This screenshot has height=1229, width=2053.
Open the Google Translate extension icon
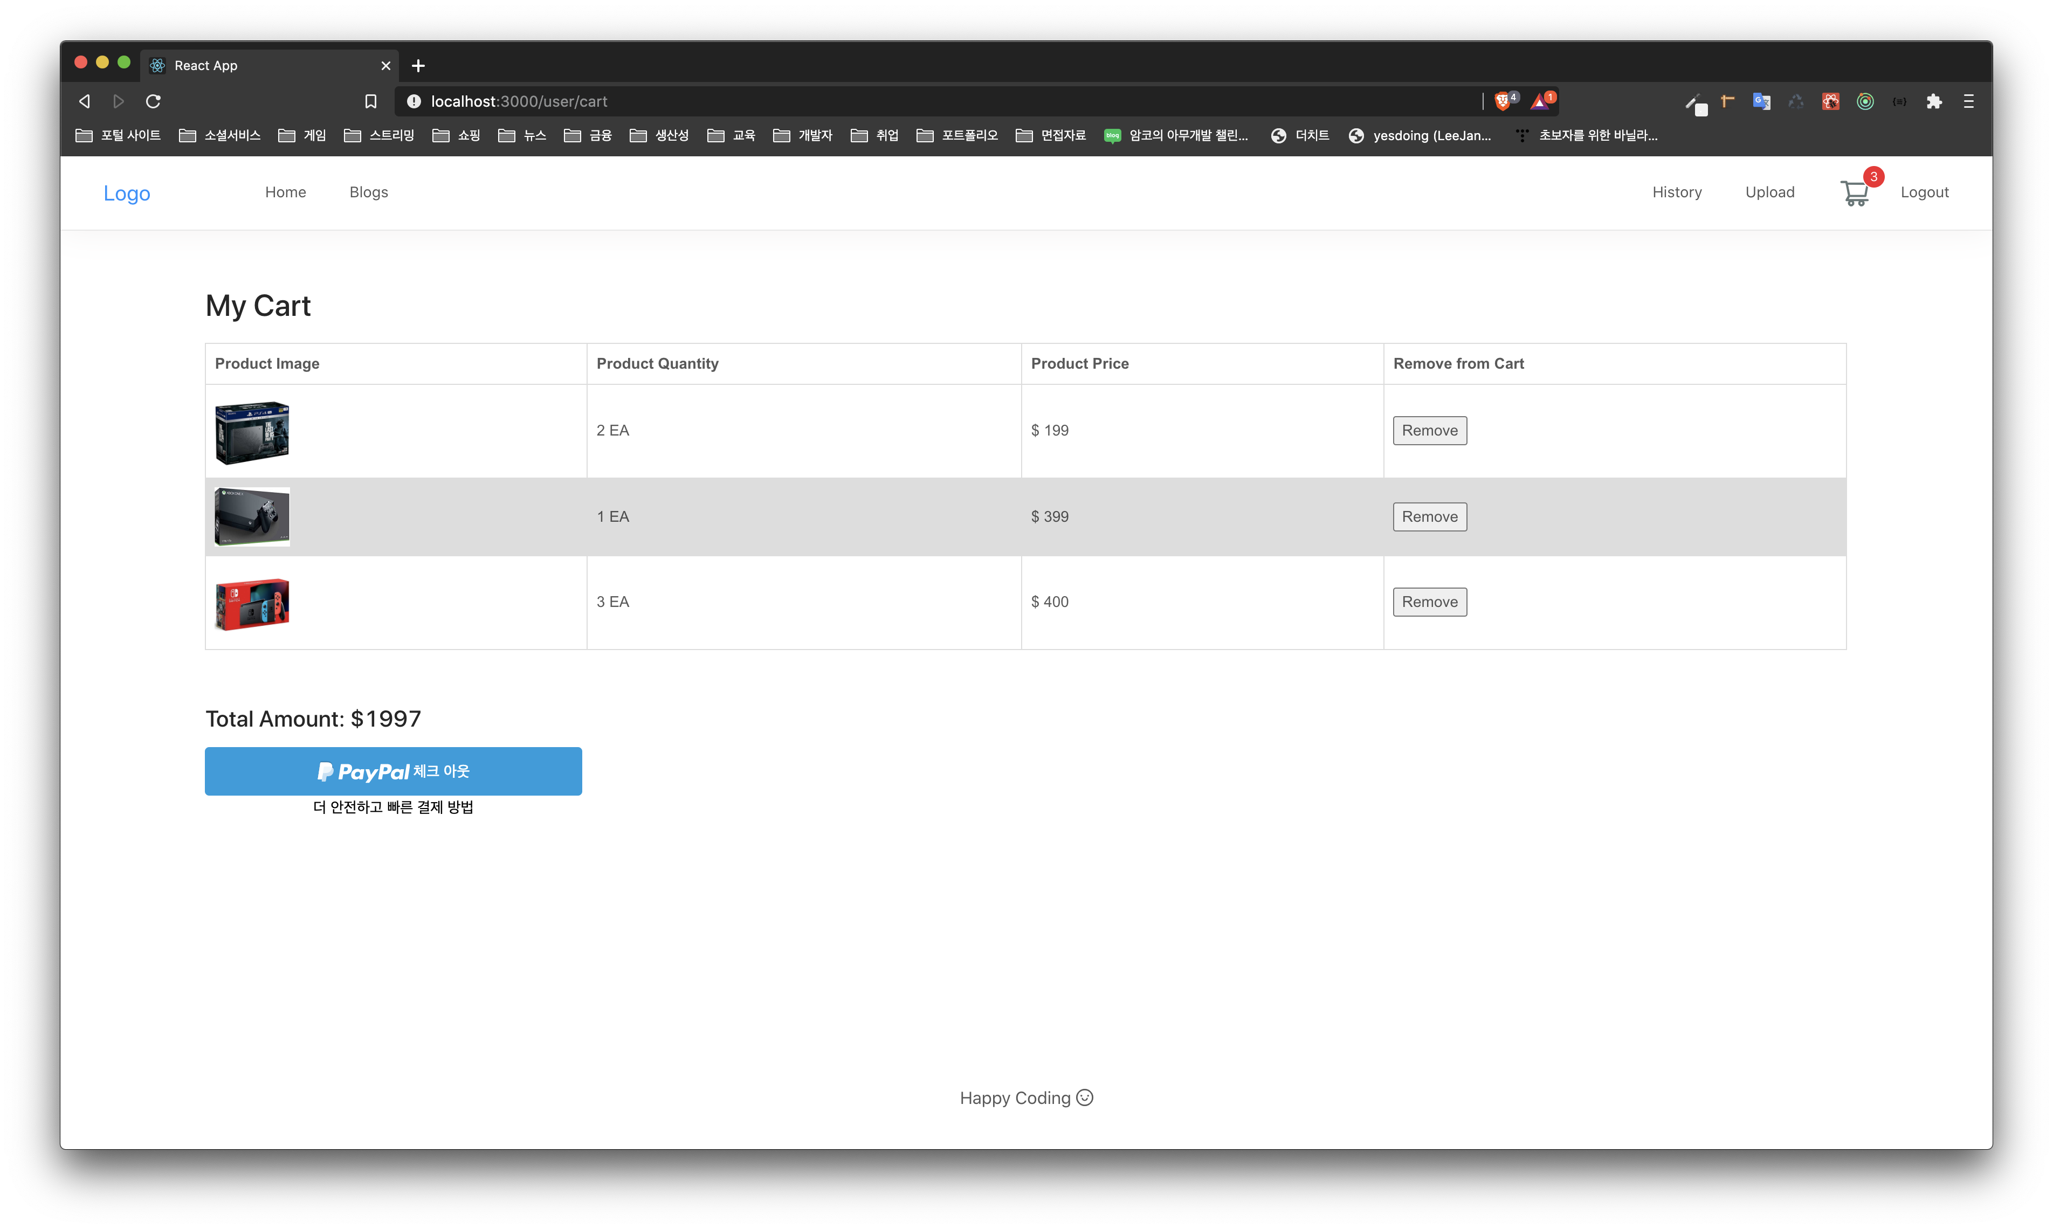pyautogui.click(x=1761, y=100)
